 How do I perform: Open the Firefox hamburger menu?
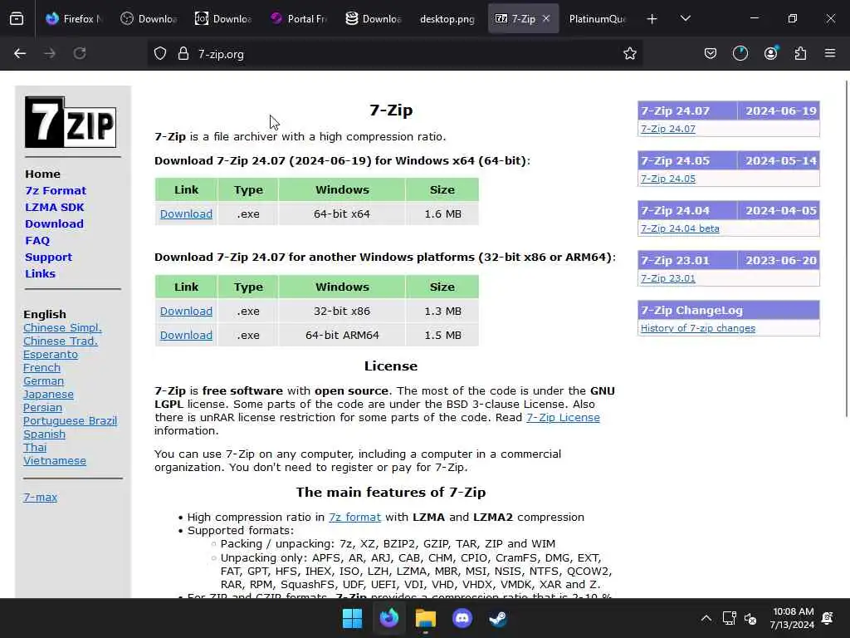coord(830,53)
